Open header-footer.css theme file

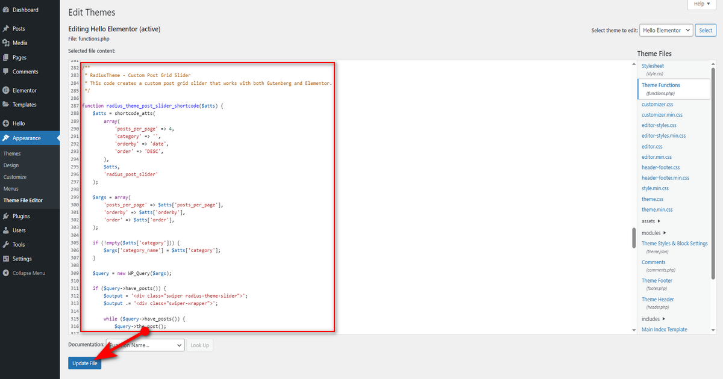(661, 167)
